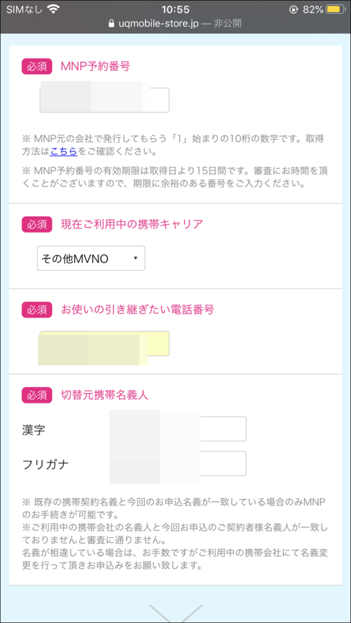Tap the 必須 badge next to MNP予約番号

pyautogui.click(x=37, y=66)
